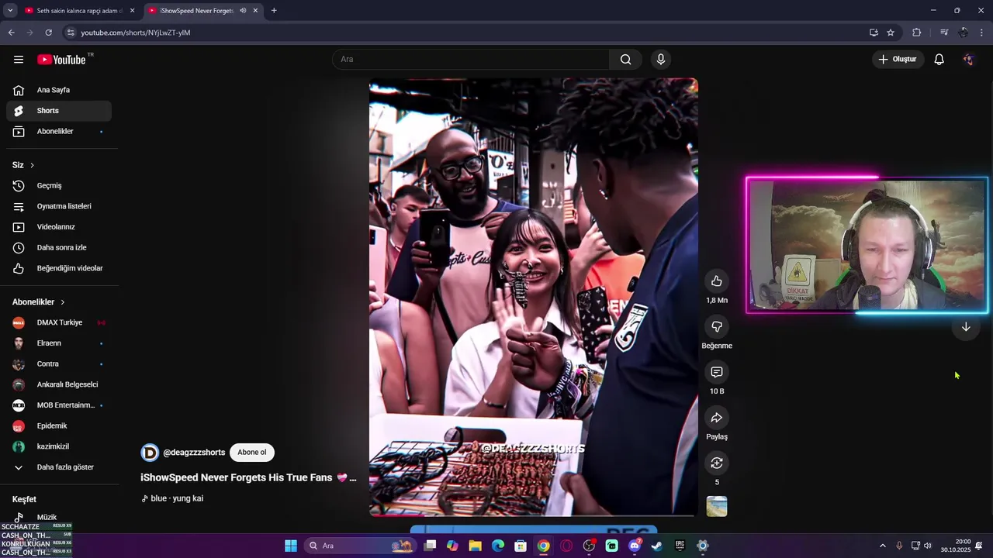Open the tab search dropdown arrow
The width and height of the screenshot is (993, 558).
point(10,11)
